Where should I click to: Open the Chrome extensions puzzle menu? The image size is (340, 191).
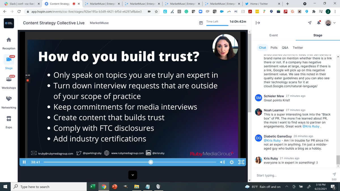click(x=314, y=12)
